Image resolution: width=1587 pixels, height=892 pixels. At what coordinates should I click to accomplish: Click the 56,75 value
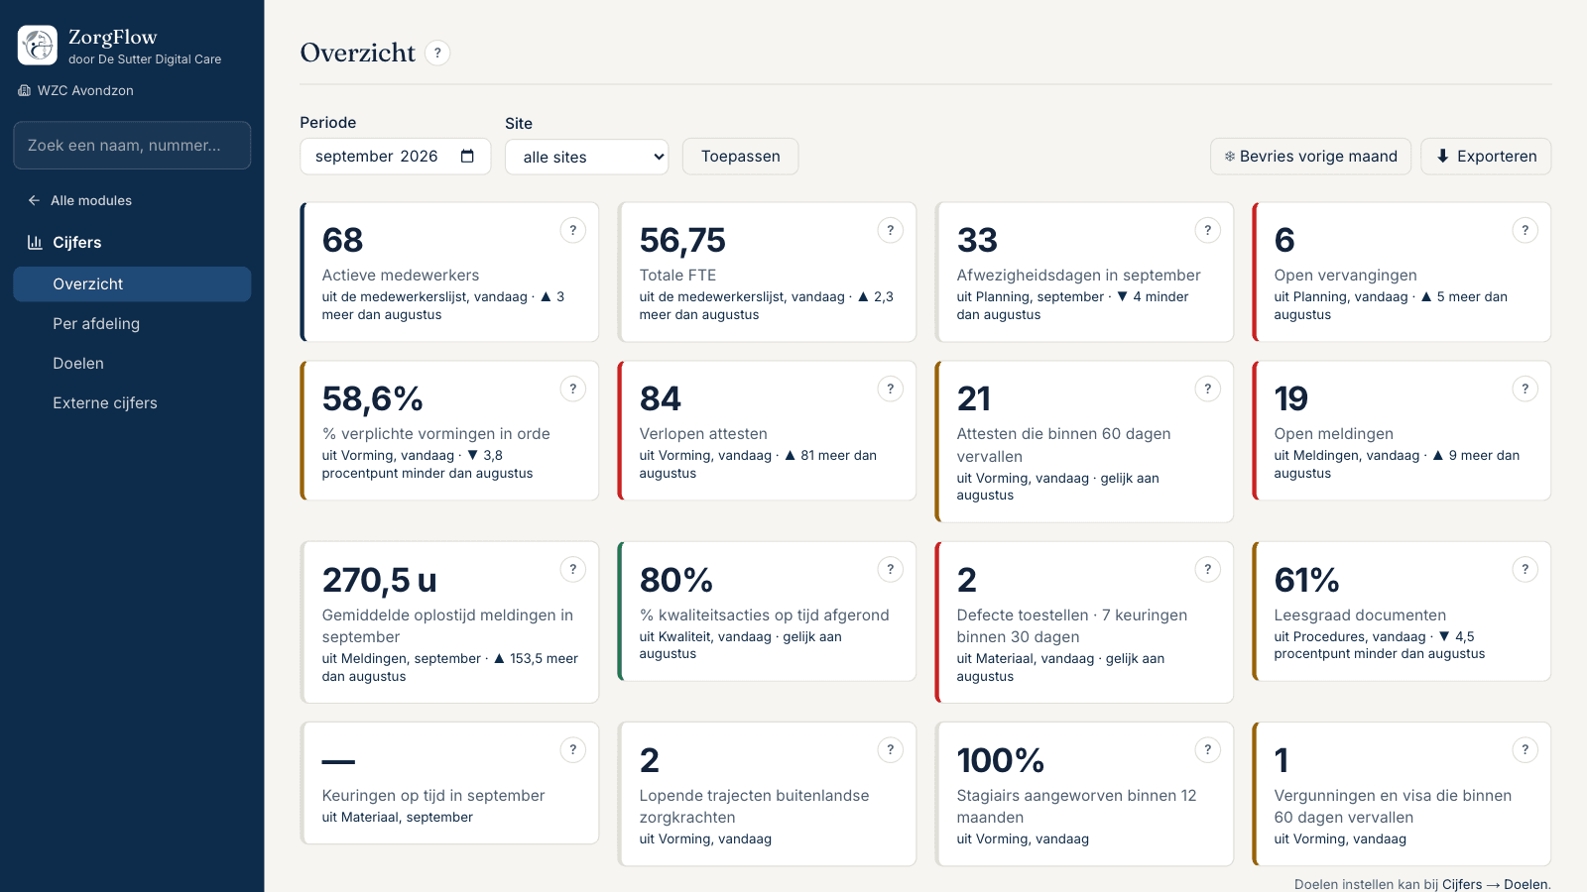(x=682, y=240)
